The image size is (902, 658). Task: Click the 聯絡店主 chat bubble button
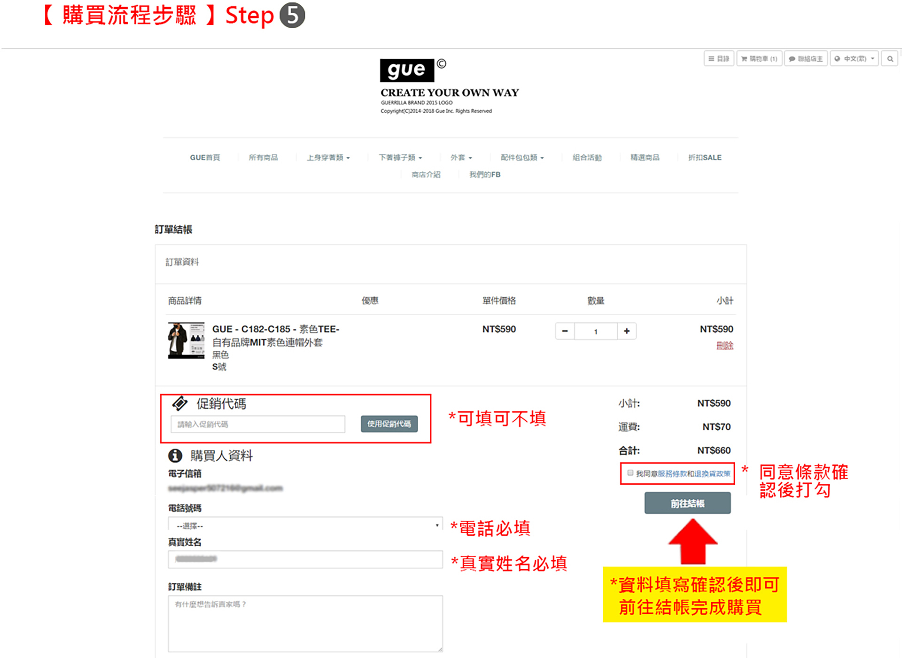coord(805,59)
